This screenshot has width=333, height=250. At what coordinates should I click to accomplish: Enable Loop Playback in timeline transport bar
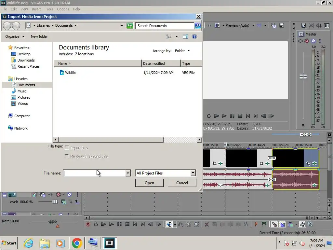[96, 224]
